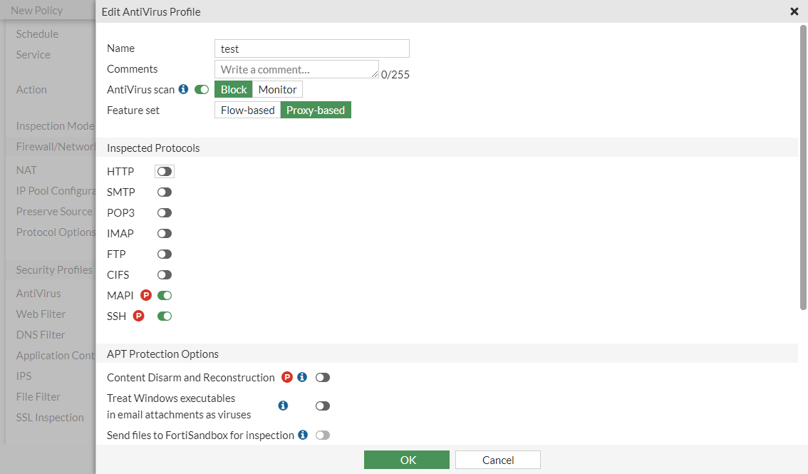This screenshot has width=808, height=474.
Task: Click the Comments field to write a comment
Action: click(296, 68)
